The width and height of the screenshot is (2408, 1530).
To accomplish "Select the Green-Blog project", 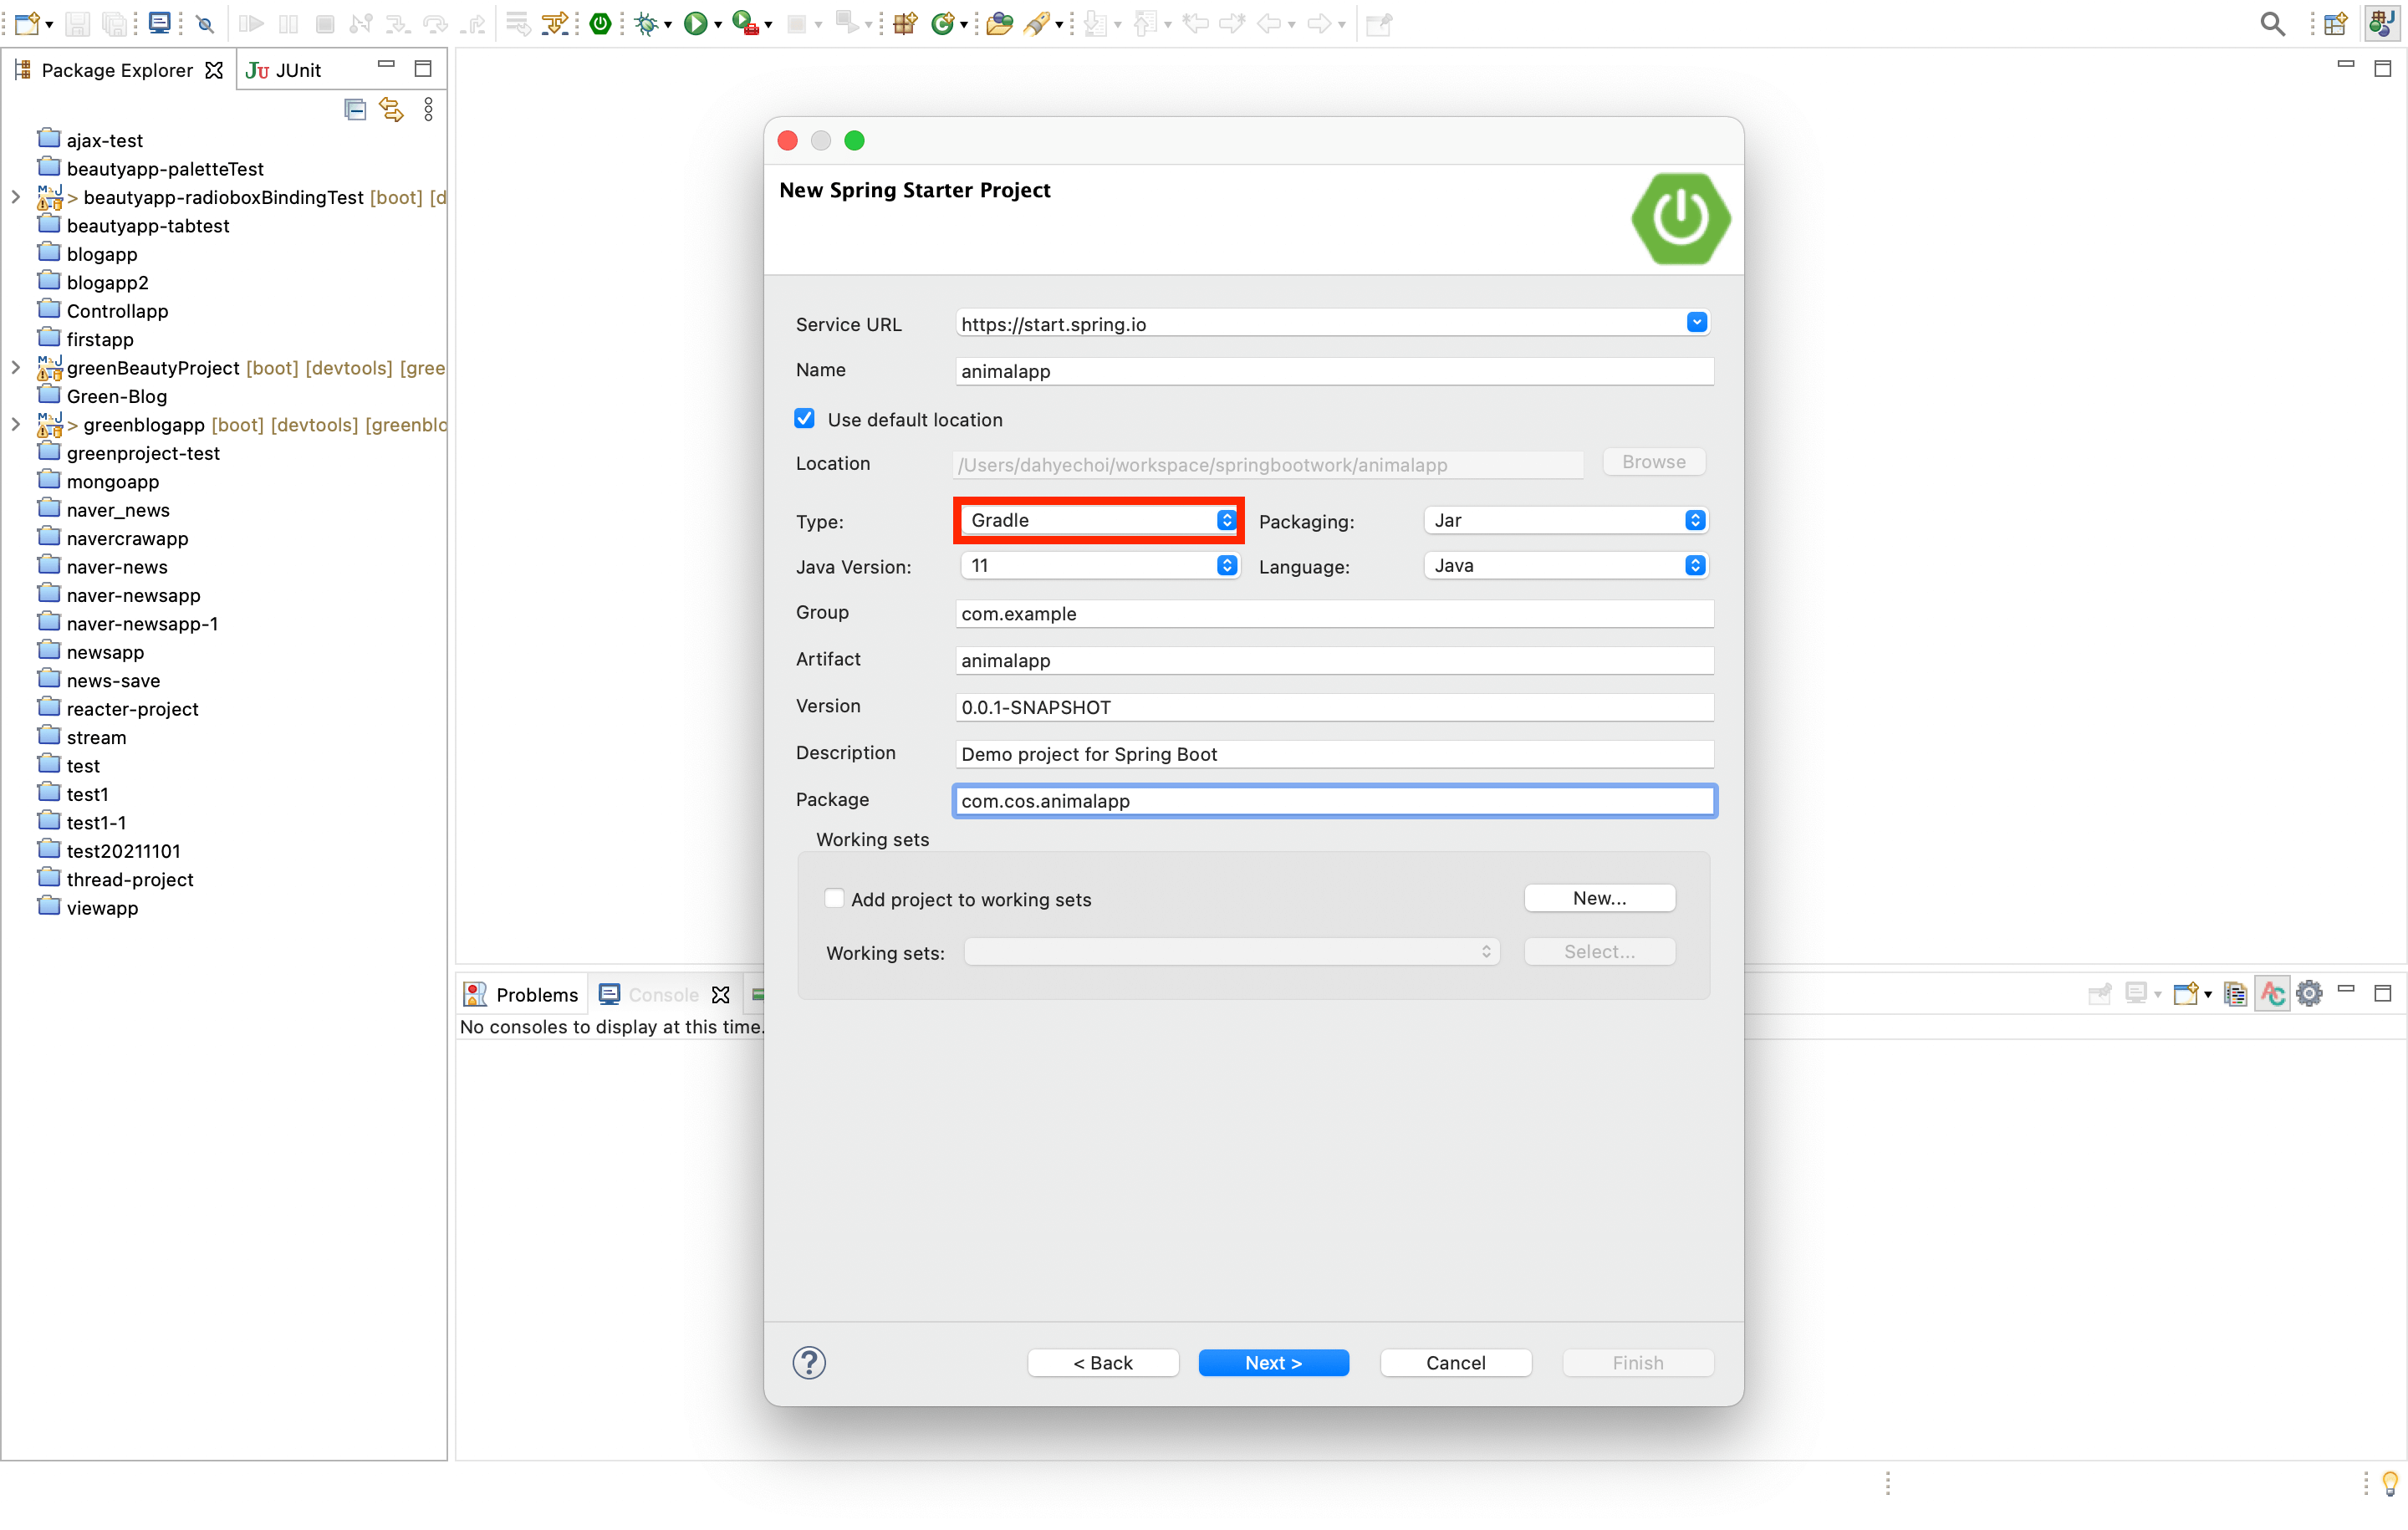I will click(116, 396).
